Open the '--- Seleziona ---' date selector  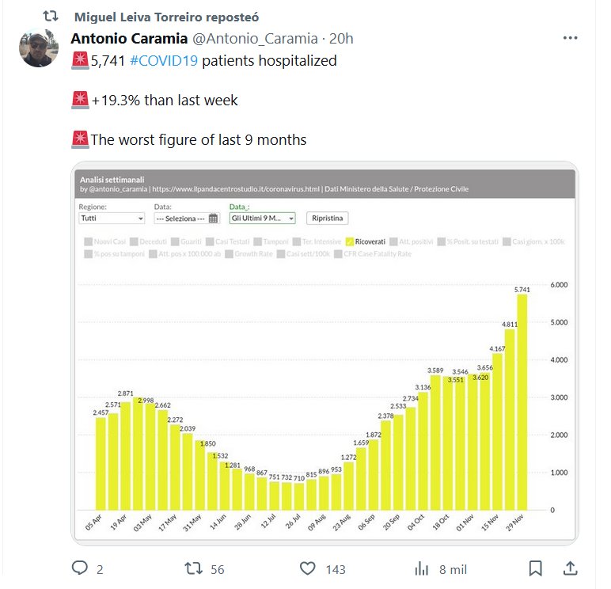tap(181, 218)
